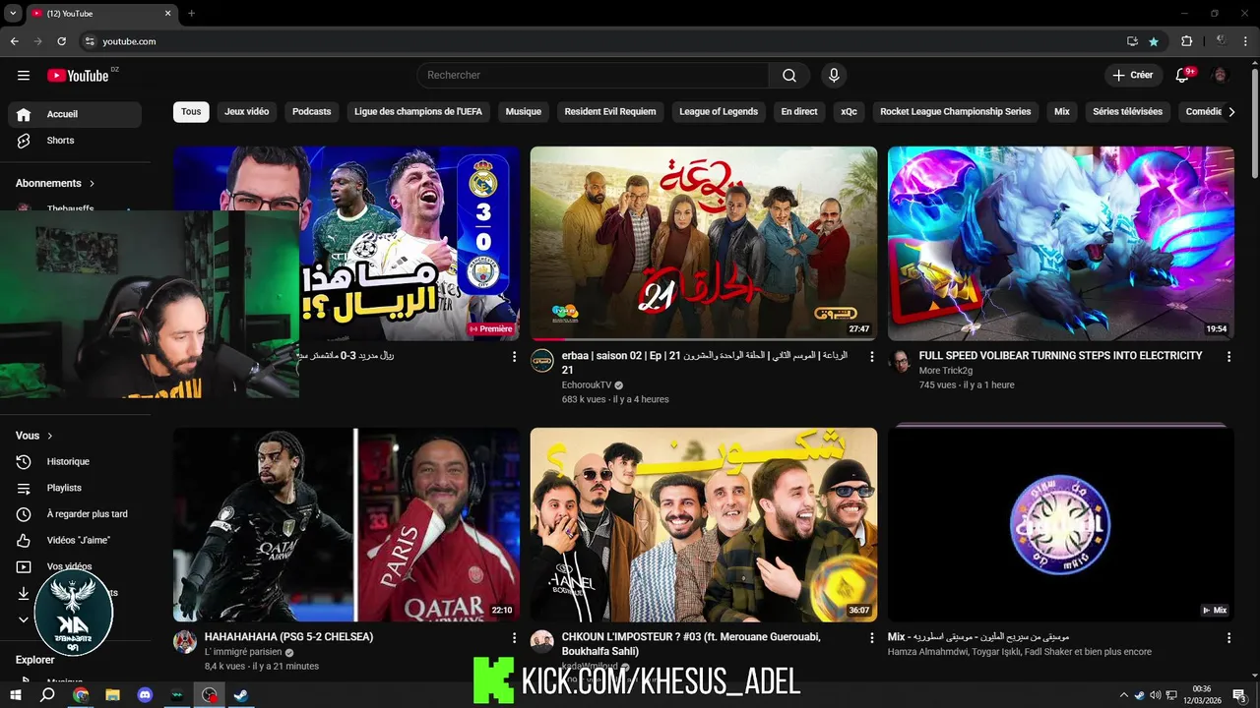Click the search magnifier button

(789, 76)
